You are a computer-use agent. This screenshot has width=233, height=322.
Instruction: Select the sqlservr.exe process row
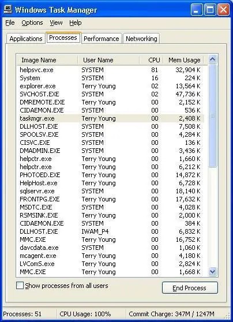(x=110, y=191)
